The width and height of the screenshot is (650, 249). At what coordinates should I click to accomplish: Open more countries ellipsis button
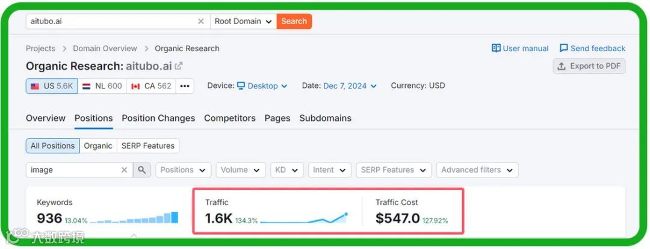coord(185,86)
